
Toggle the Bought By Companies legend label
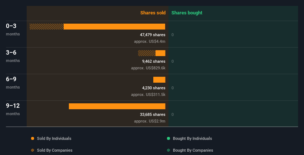(x=193, y=150)
